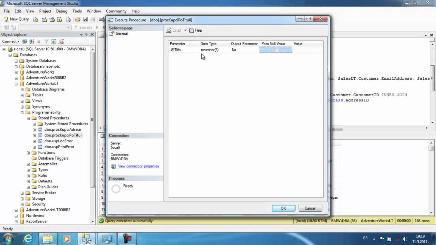Click the Database Engine Query icon

[x=35, y=19]
